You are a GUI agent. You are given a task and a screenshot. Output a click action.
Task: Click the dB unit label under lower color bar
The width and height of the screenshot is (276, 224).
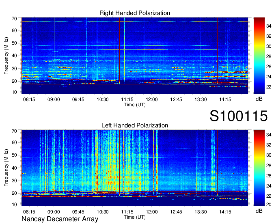pyautogui.click(x=259, y=211)
